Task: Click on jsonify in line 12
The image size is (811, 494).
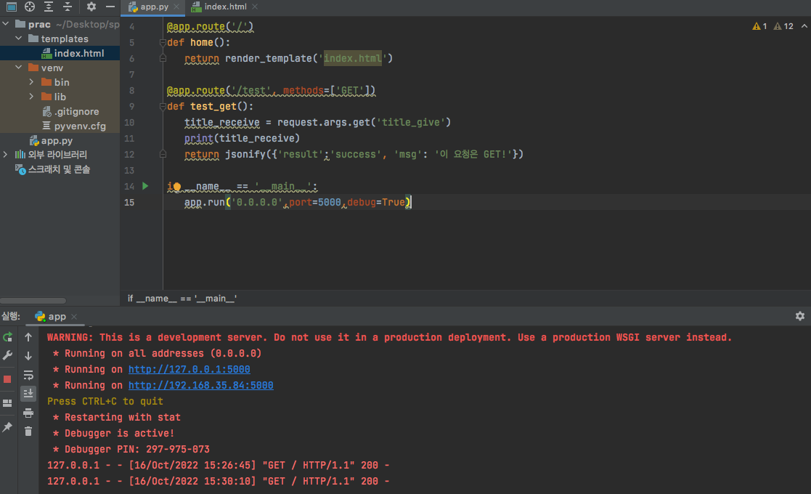Action: point(245,154)
